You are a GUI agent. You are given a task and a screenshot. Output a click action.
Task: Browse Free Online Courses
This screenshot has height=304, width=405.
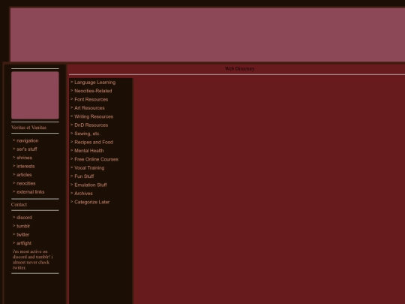coord(96,159)
